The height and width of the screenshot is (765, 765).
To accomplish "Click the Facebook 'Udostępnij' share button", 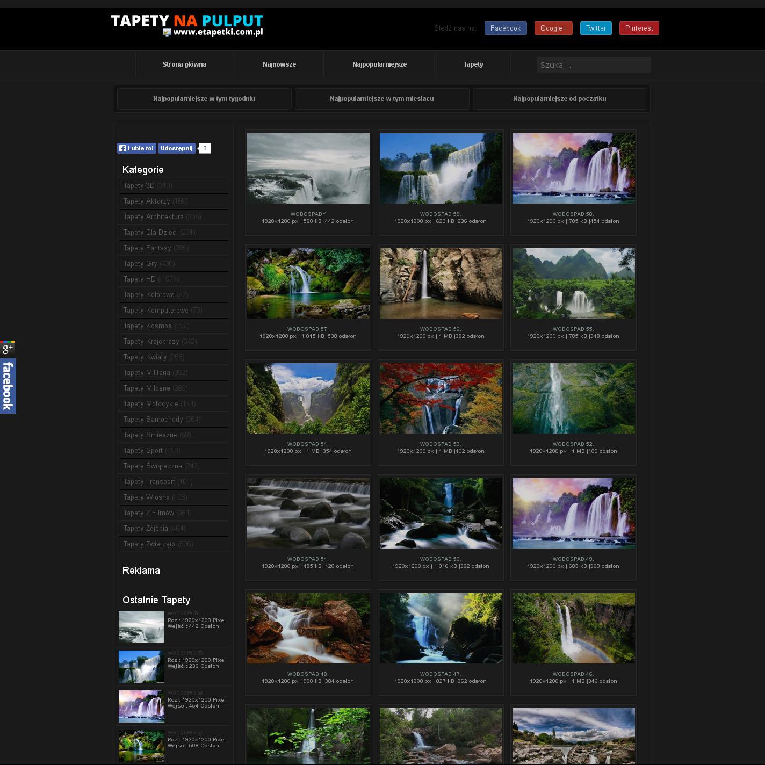I will (177, 148).
